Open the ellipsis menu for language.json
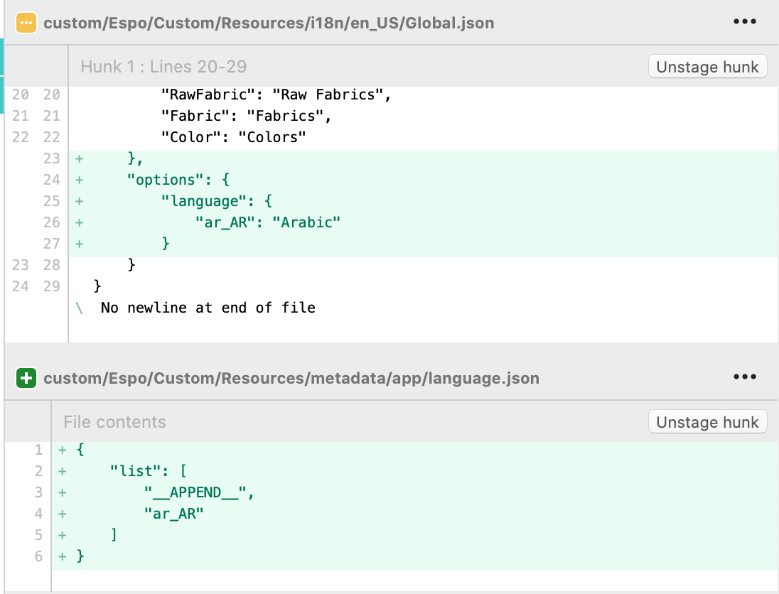The image size is (779, 594). [x=744, y=378]
